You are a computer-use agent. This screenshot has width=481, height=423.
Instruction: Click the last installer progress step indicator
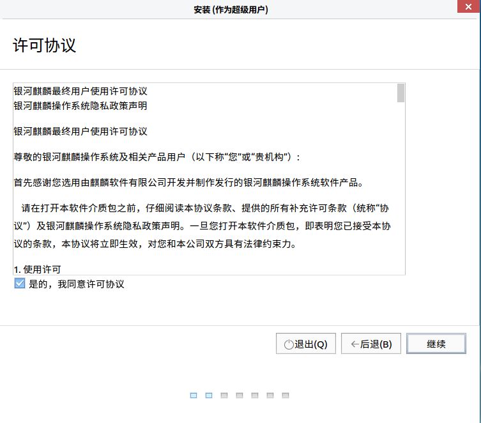click(x=286, y=396)
